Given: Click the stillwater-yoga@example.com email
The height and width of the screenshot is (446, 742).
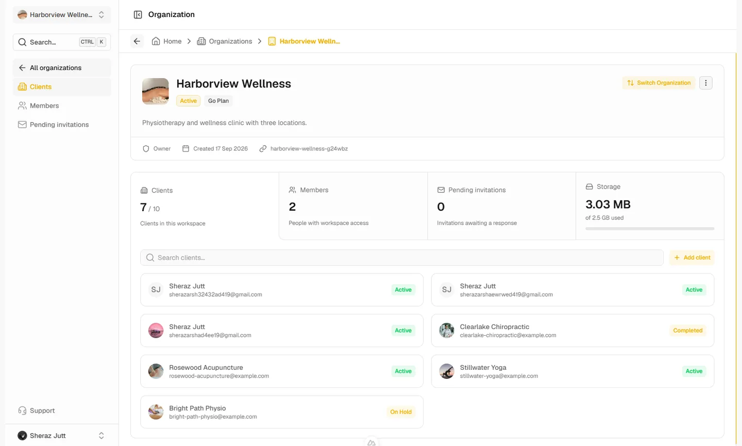Looking at the screenshot, I should tap(499, 376).
